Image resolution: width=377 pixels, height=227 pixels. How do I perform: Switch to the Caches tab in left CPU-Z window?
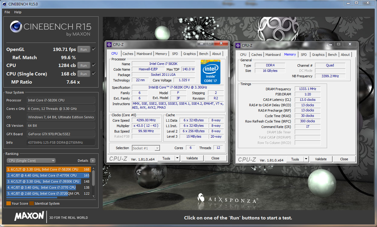point(128,54)
